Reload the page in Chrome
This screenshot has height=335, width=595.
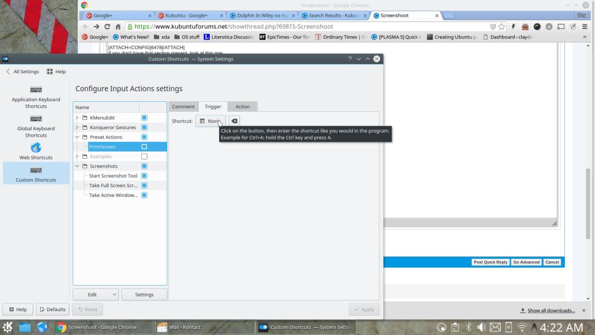pyautogui.click(x=107, y=27)
